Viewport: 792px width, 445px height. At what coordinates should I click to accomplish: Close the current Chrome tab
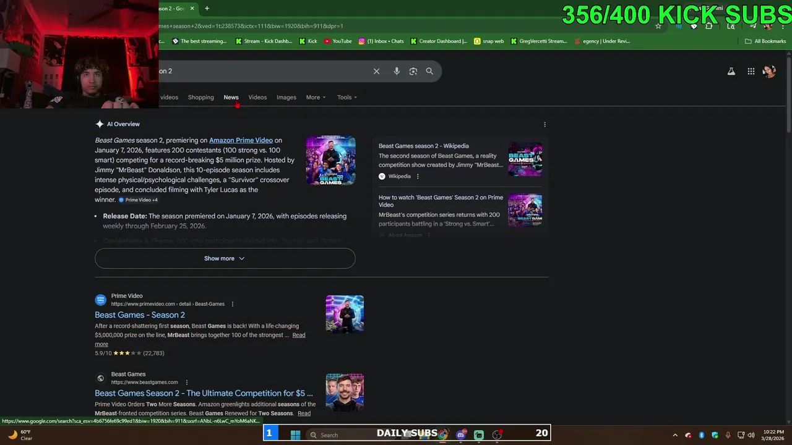[x=192, y=8]
